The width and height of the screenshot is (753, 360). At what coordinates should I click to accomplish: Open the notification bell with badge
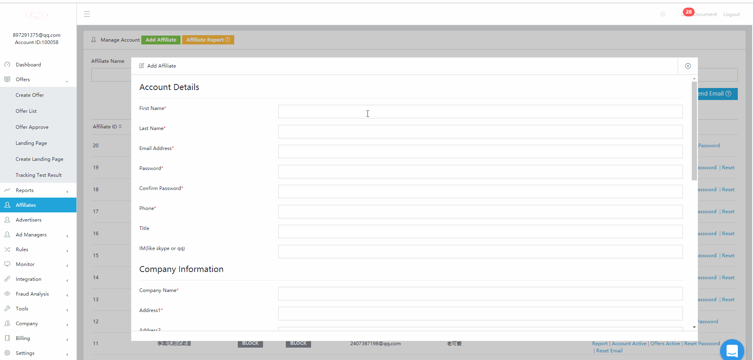tap(684, 14)
